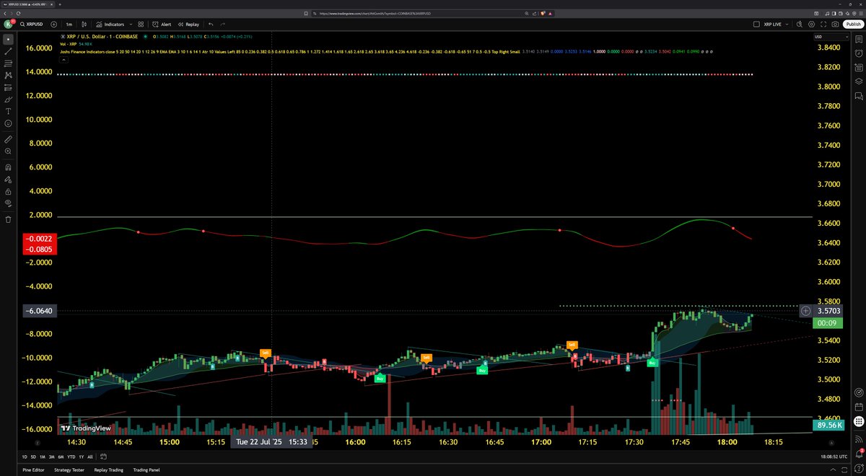866x476 pixels.
Task: Open the forecasting and measurement tools
Action: 9,88
